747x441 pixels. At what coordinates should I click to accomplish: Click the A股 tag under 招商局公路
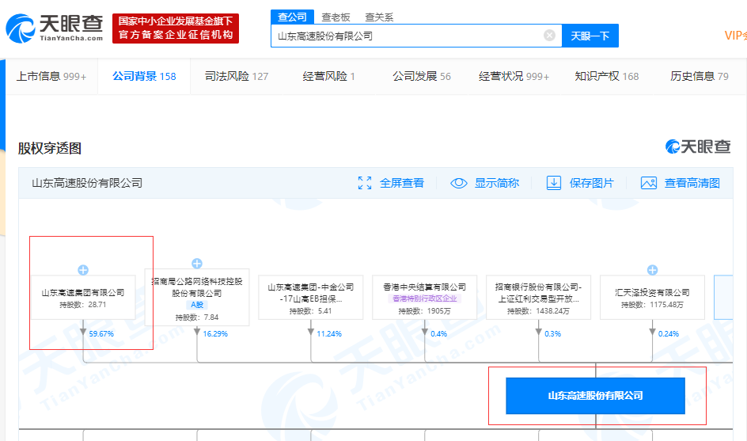tap(197, 305)
